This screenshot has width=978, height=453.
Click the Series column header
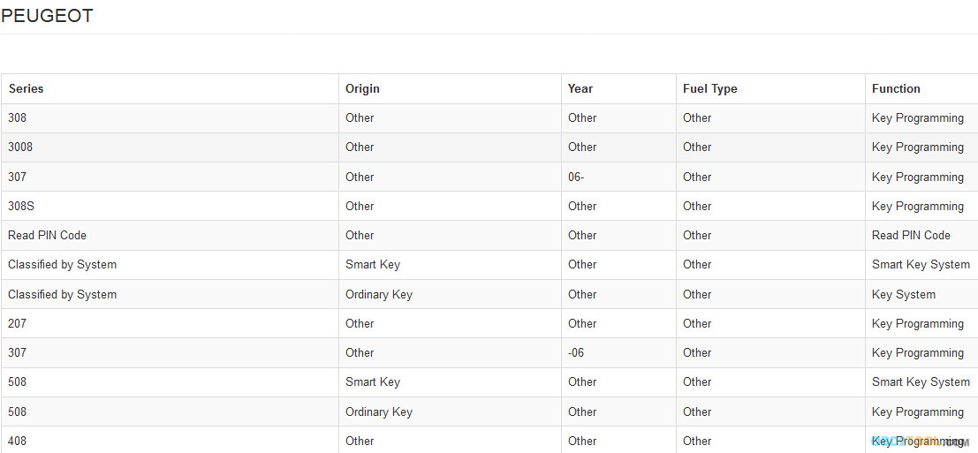tap(27, 88)
